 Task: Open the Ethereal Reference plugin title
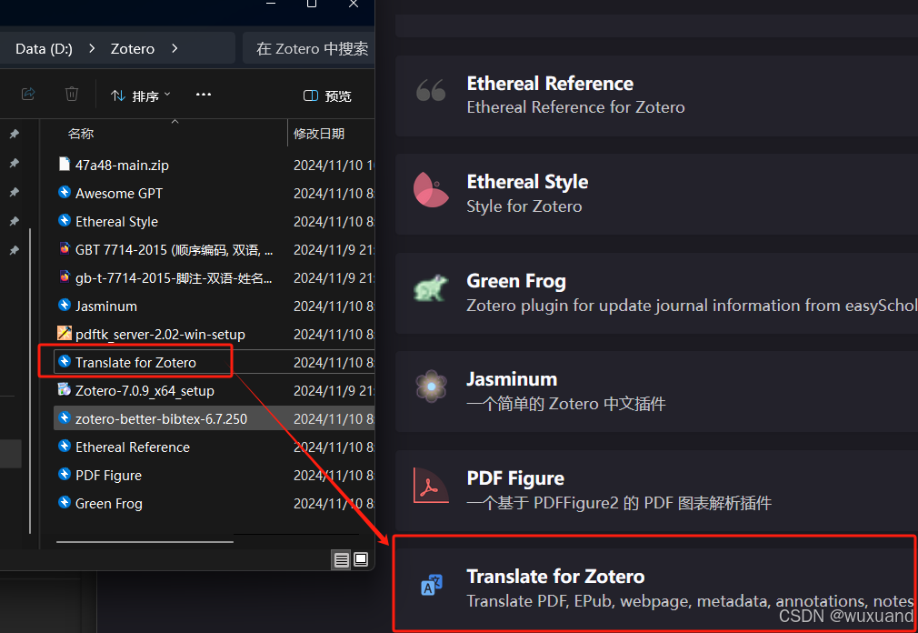(x=550, y=84)
